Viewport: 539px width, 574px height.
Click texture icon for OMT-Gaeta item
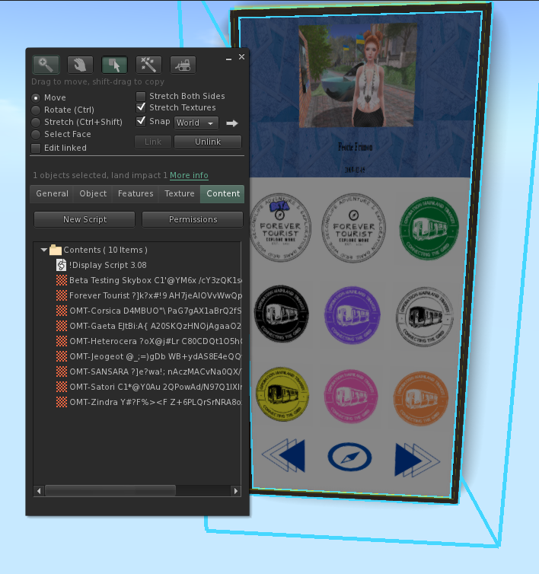coord(62,326)
